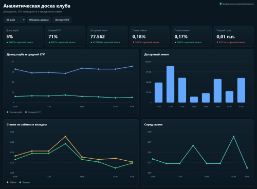The height and width of the screenshot is (189, 257).
Task: Select the Ставка займов metric card
Action: click(150, 36)
